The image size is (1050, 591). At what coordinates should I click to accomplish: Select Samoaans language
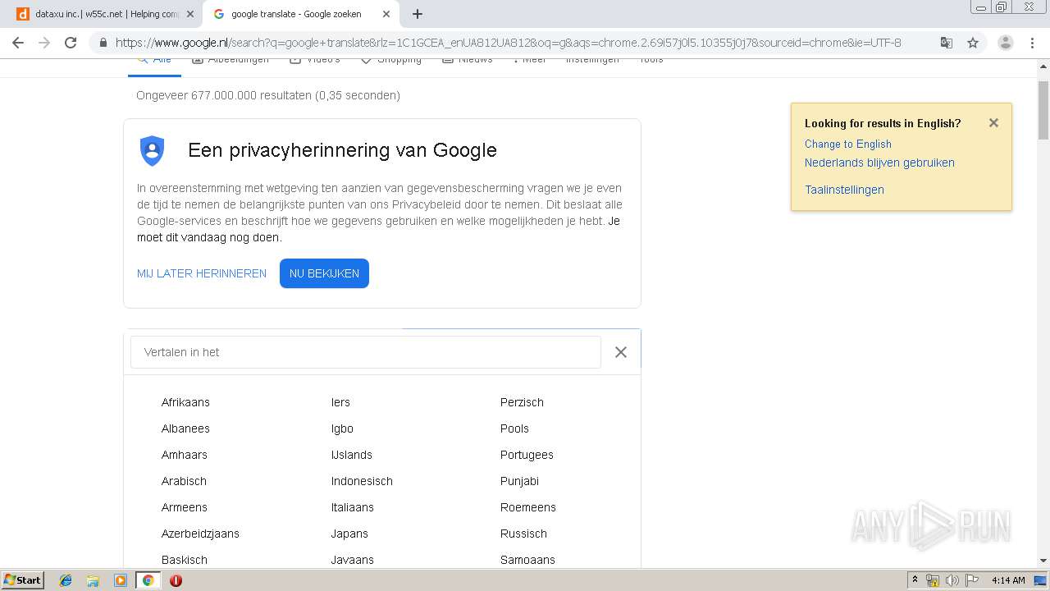point(527,560)
